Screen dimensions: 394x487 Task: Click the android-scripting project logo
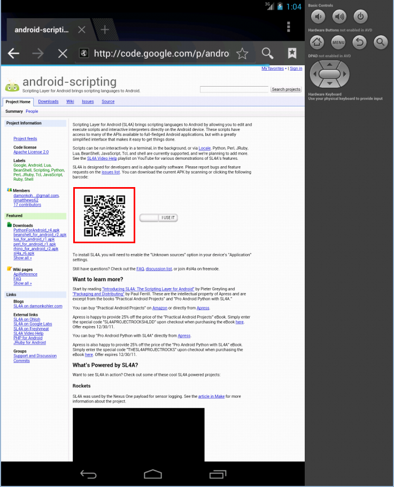click(12, 86)
